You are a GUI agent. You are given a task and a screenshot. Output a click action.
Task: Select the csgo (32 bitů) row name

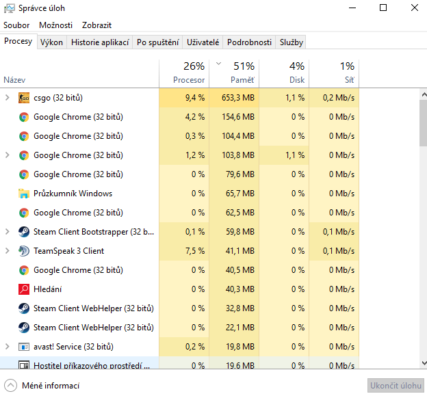58,98
